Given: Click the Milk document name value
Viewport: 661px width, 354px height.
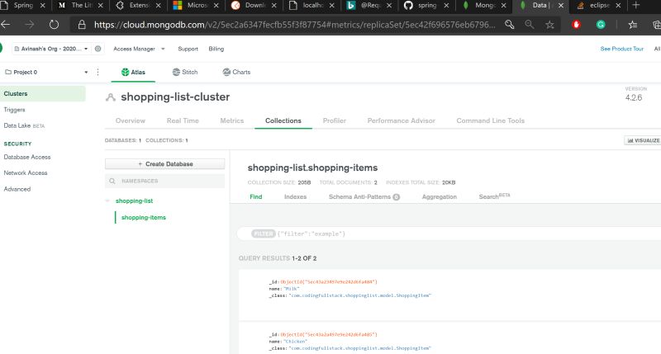Looking at the screenshot, I should (x=292, y=289).
